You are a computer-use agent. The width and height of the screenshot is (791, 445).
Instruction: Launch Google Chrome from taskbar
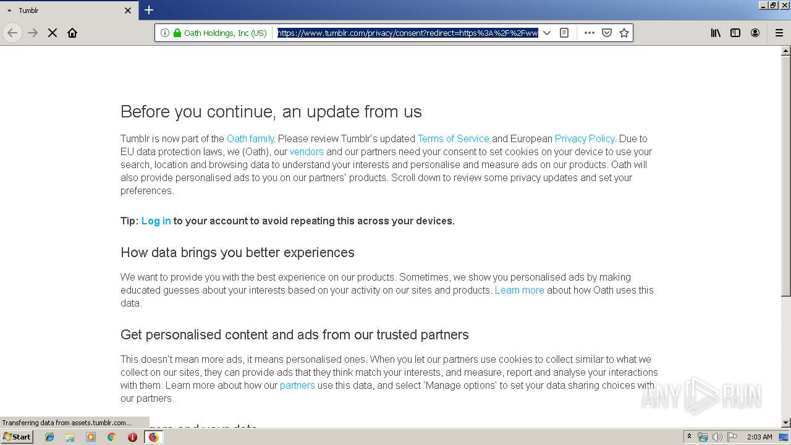click(x=111, y=437)
